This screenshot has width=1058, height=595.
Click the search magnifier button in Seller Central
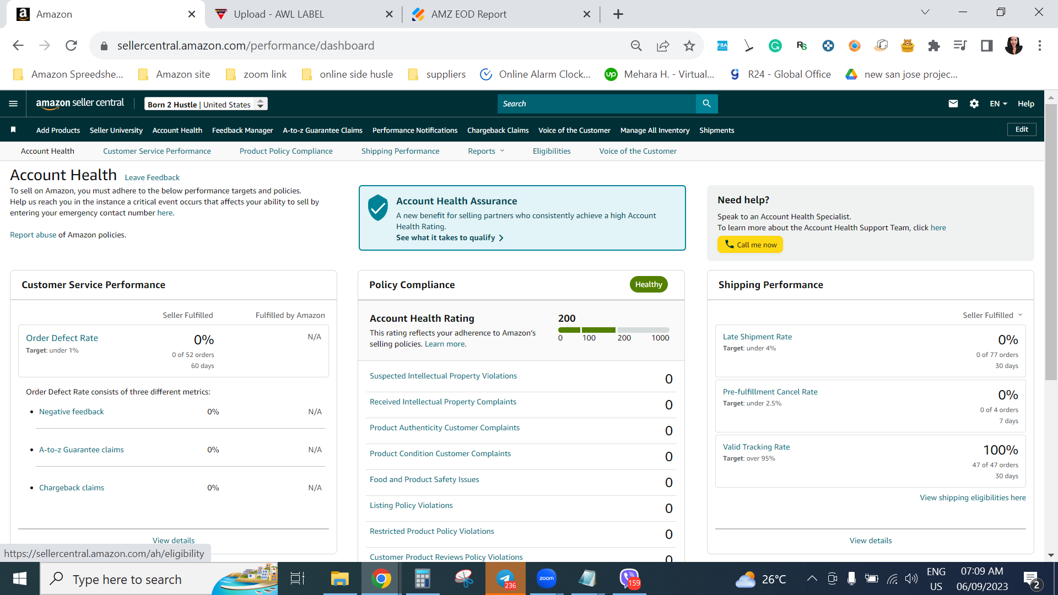(706, 104)
